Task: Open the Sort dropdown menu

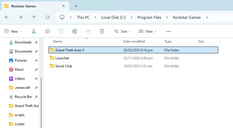Action: (x=122, y=32)
